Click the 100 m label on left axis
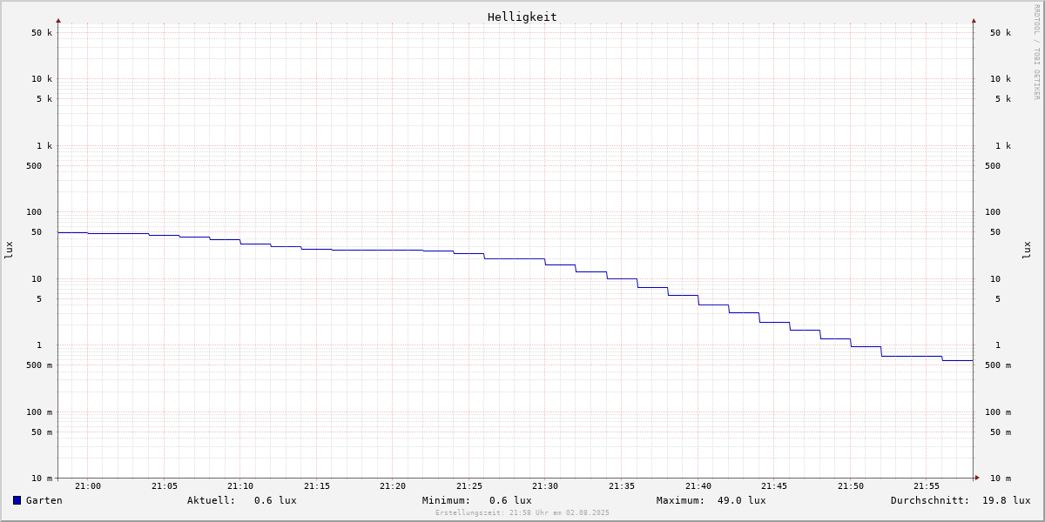The height and width of the screenshot is (522, 1045). click(39, 412)
